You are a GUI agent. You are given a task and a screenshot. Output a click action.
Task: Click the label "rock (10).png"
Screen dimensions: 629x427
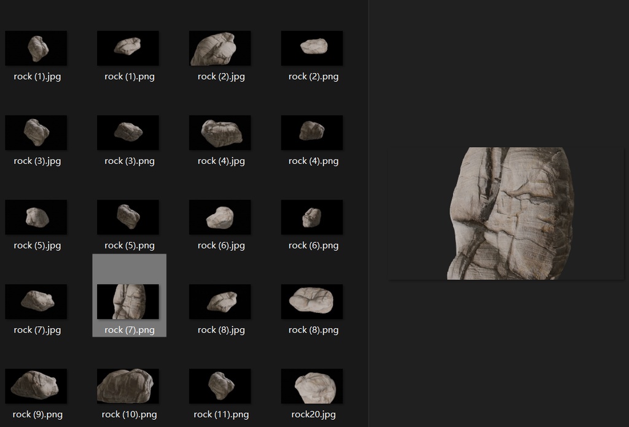(x=130, y=415)
